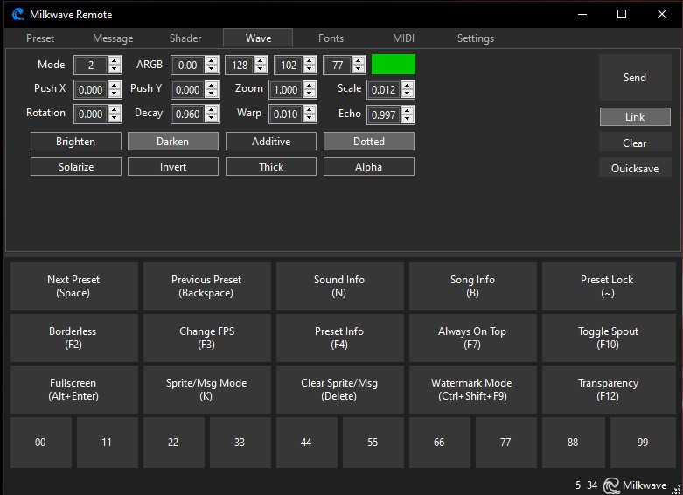Toggle the Link button
This screenshot has width=683, height=495.
tap(635, 116)
